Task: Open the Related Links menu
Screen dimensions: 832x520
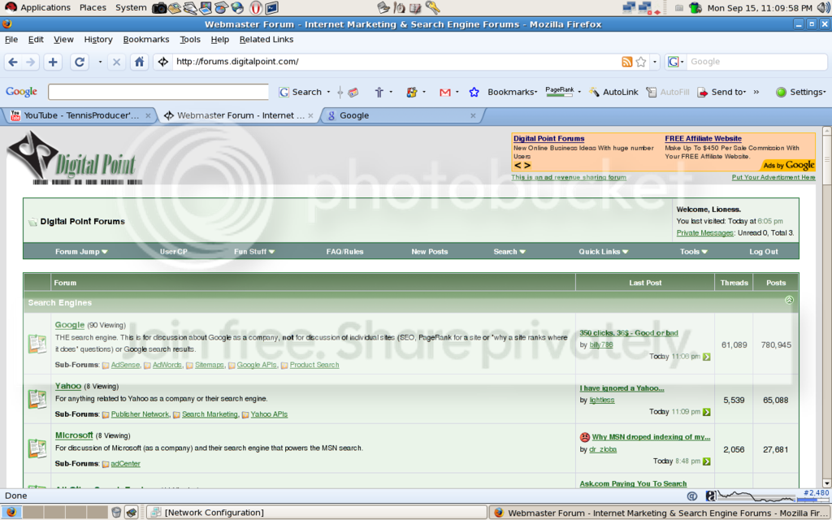Action: pyautogui.click(x=266, y=39)
